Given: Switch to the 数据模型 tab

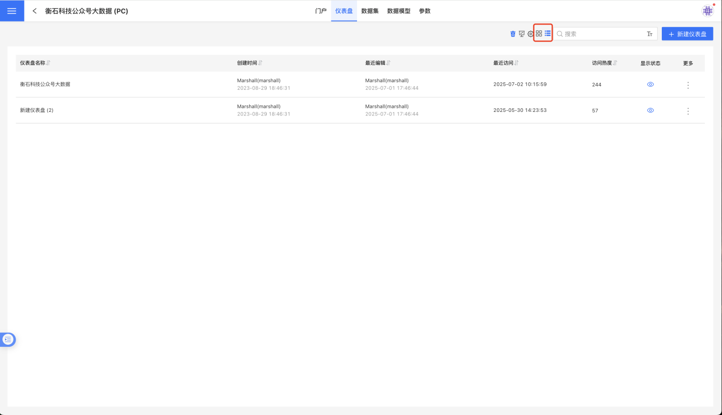Looking at the screenshot, I should point(399,11).
